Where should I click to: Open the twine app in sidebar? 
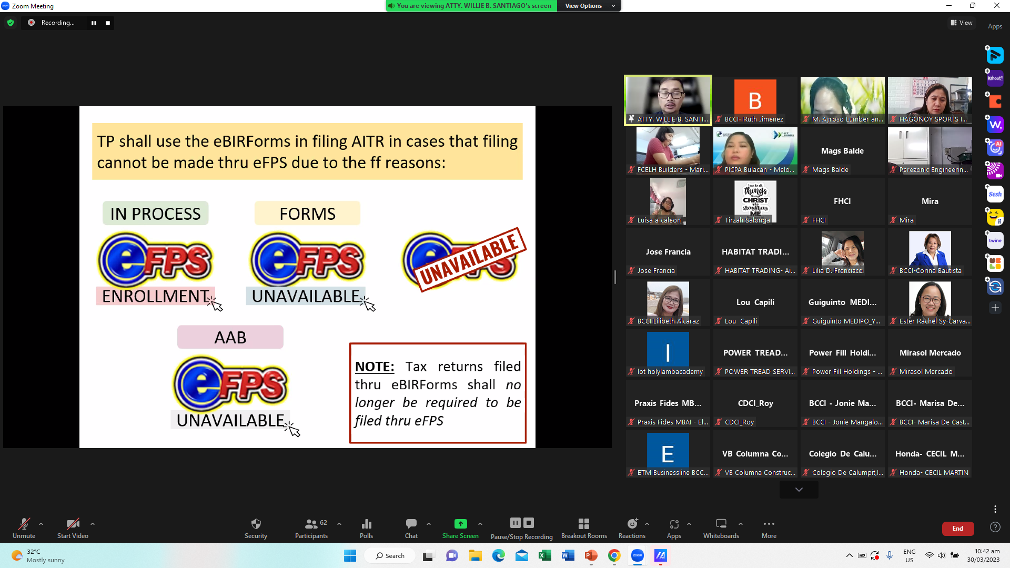pos(995,240)
